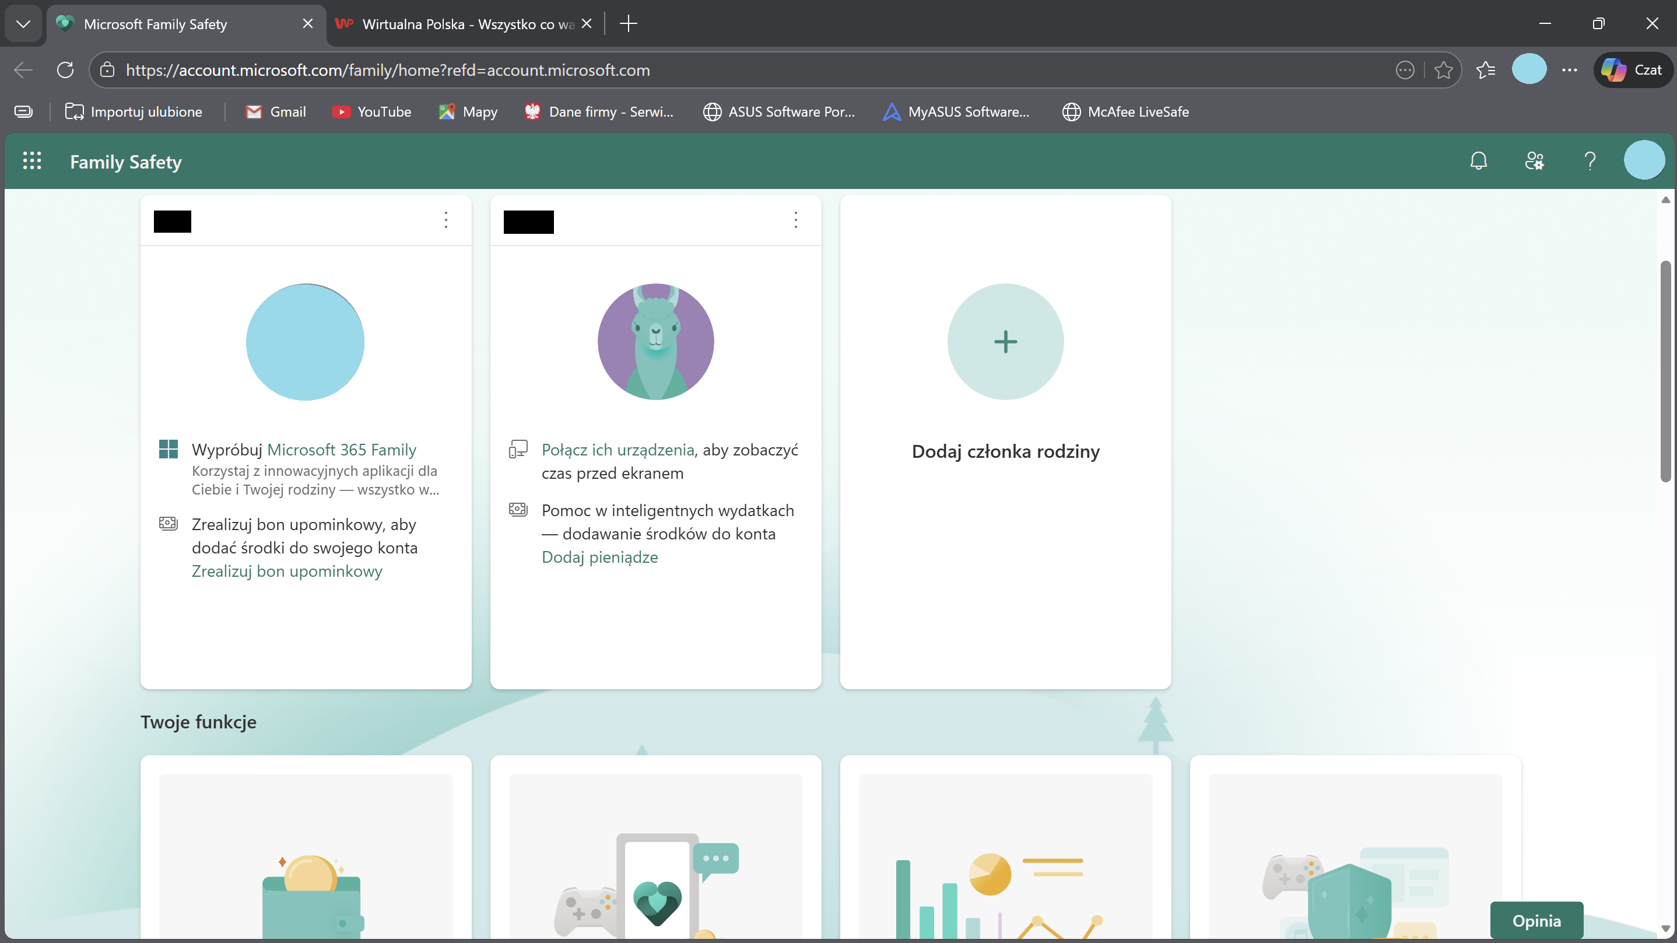1677x943 pixels.
Task: Open the browser favorites list icon
Action: coord(1486,69)
